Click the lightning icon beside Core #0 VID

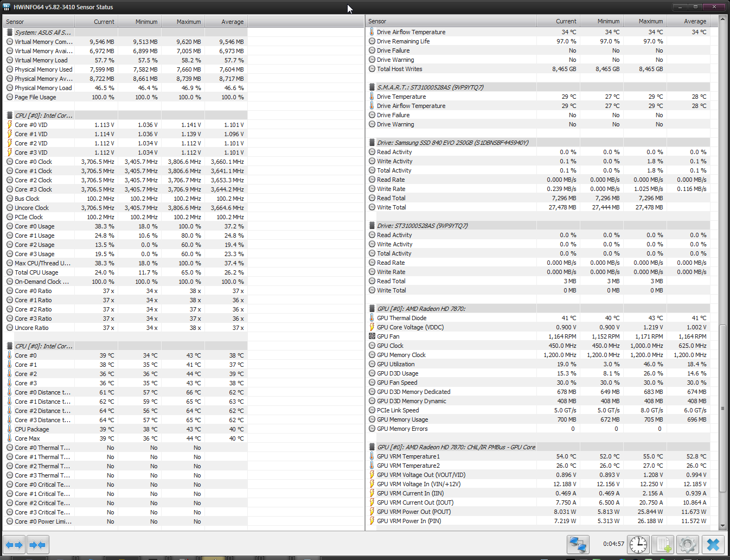coord(10,125)
